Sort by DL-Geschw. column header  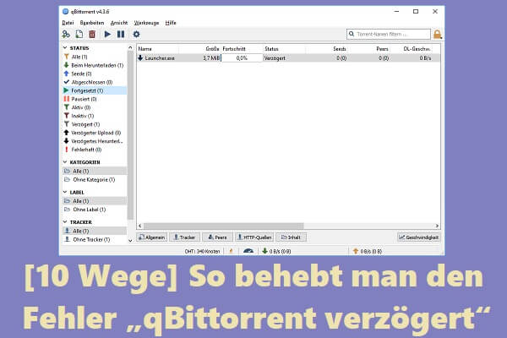[412, 49]
